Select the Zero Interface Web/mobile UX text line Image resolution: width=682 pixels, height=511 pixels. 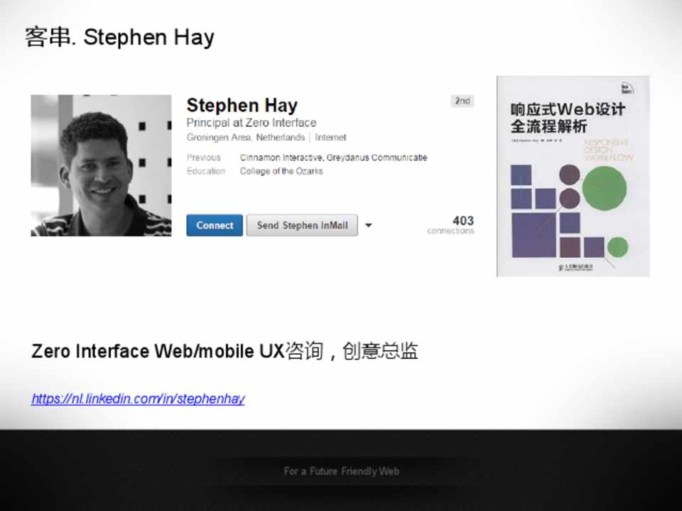224,351
